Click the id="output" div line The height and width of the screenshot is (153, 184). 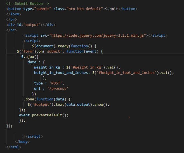pos(31,25)
